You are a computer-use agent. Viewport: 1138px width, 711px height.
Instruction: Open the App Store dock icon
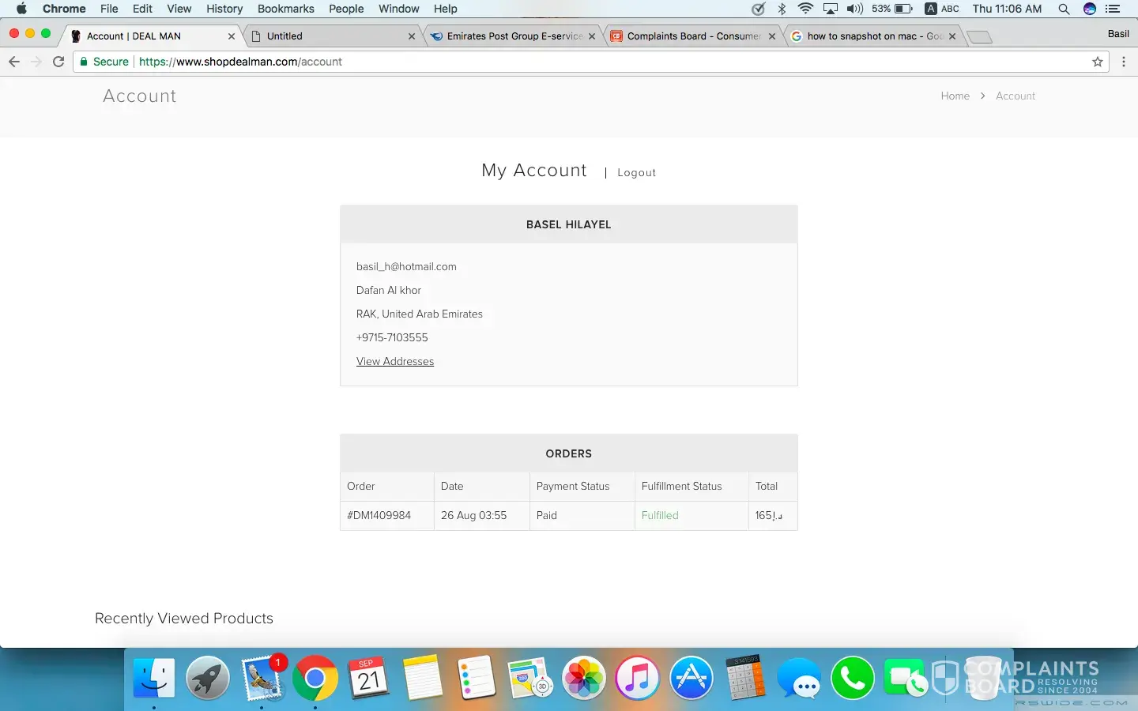point(691,678)
